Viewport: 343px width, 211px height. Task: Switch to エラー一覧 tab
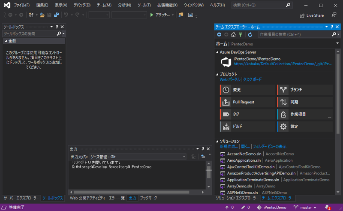click(x=117, y=198)
